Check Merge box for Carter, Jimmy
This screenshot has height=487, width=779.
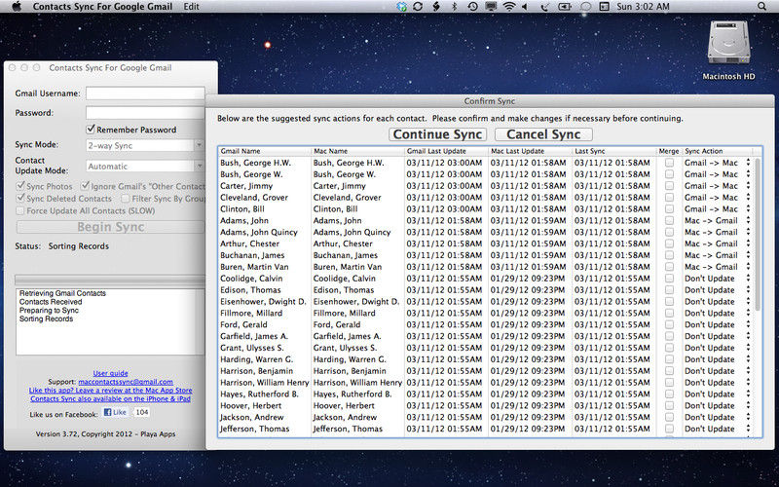pyautogui.click(x=669, y=186)
